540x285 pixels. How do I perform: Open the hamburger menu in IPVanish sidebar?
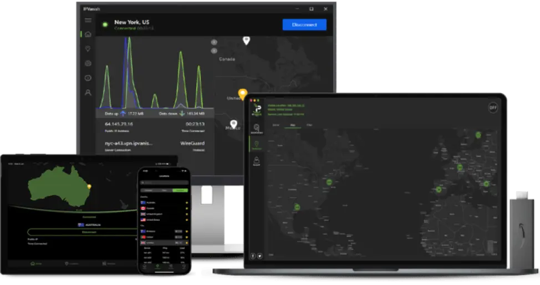click(x=88, y=21)
